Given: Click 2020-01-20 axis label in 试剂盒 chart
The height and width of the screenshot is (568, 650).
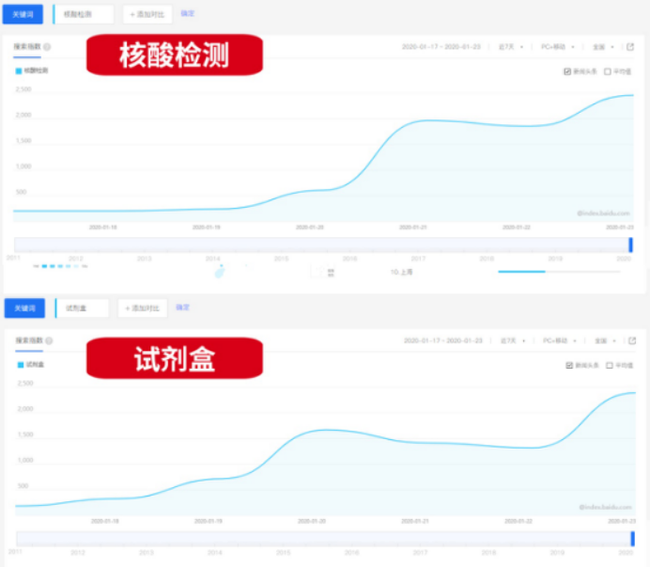Looking at the screenshot, I should (311, 521).
